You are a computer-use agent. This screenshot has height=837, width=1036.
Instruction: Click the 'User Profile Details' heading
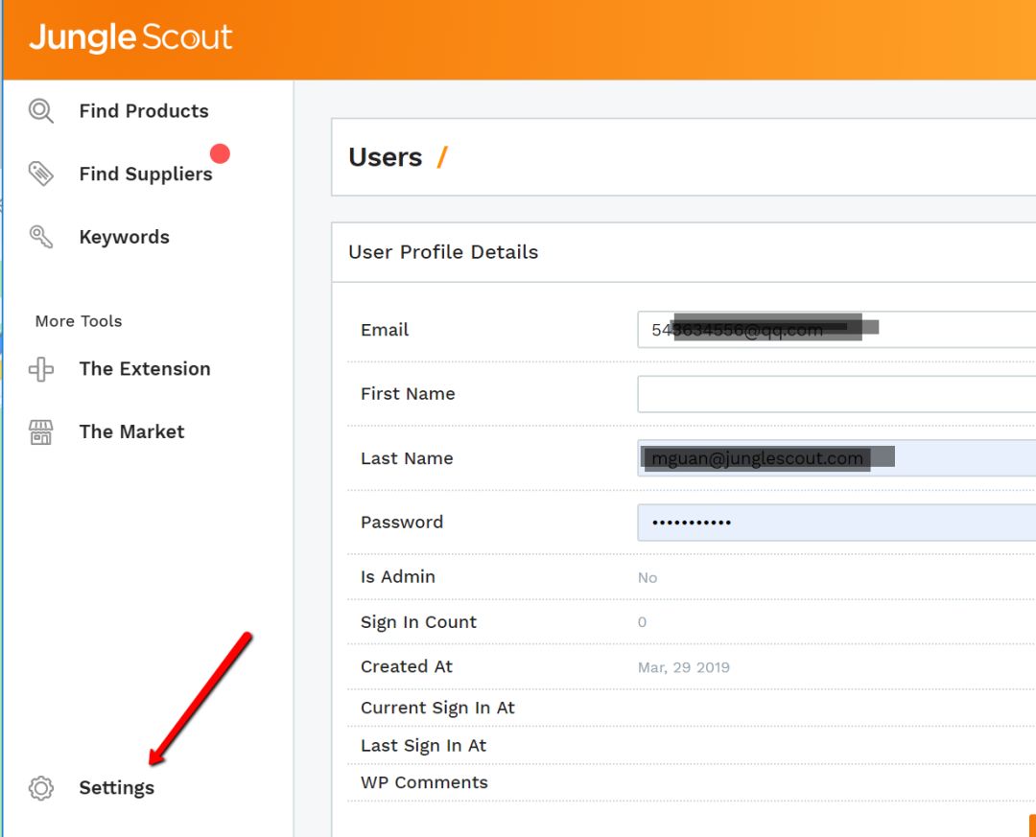tap(443, 252)
